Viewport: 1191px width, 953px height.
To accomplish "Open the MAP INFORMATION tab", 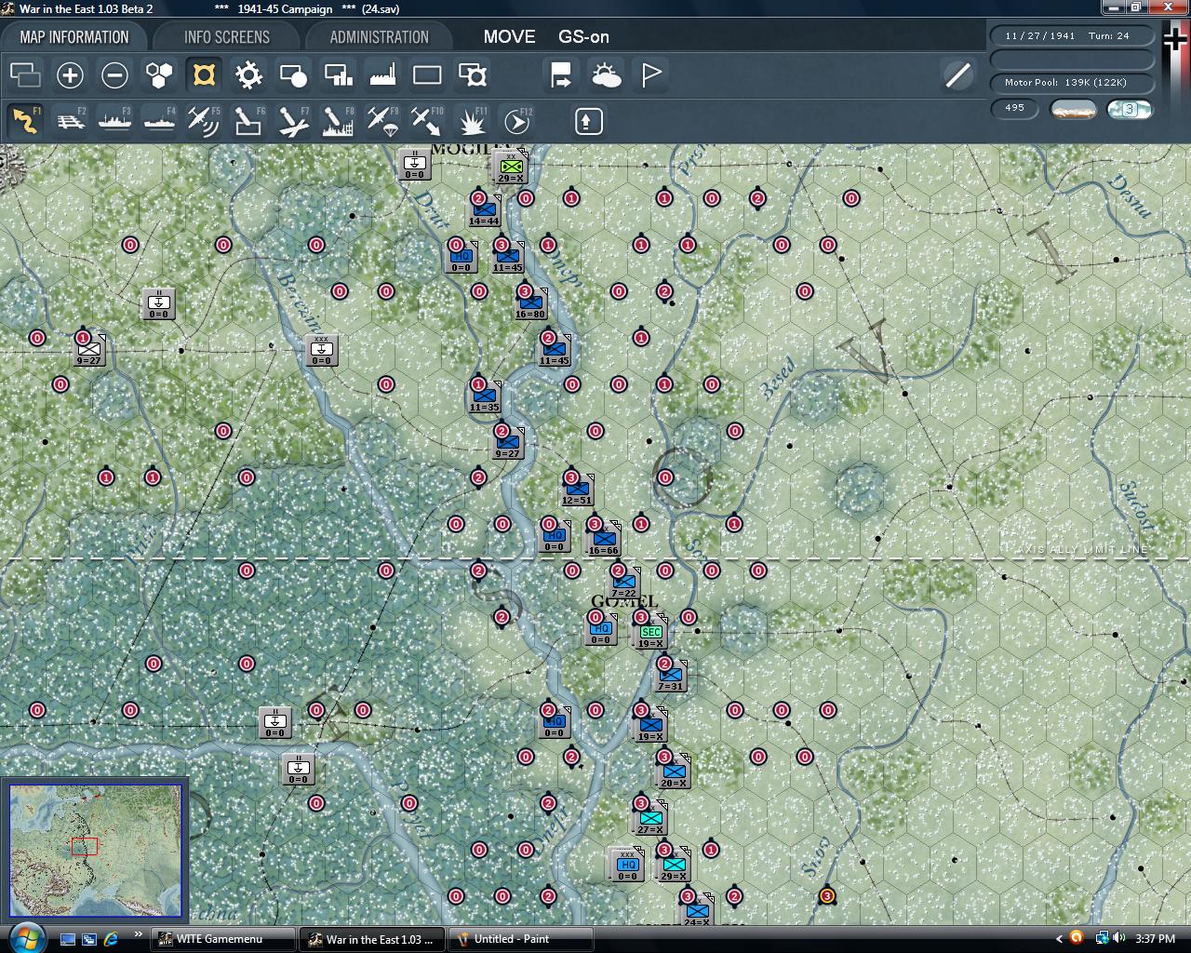I will coord(74,37).
